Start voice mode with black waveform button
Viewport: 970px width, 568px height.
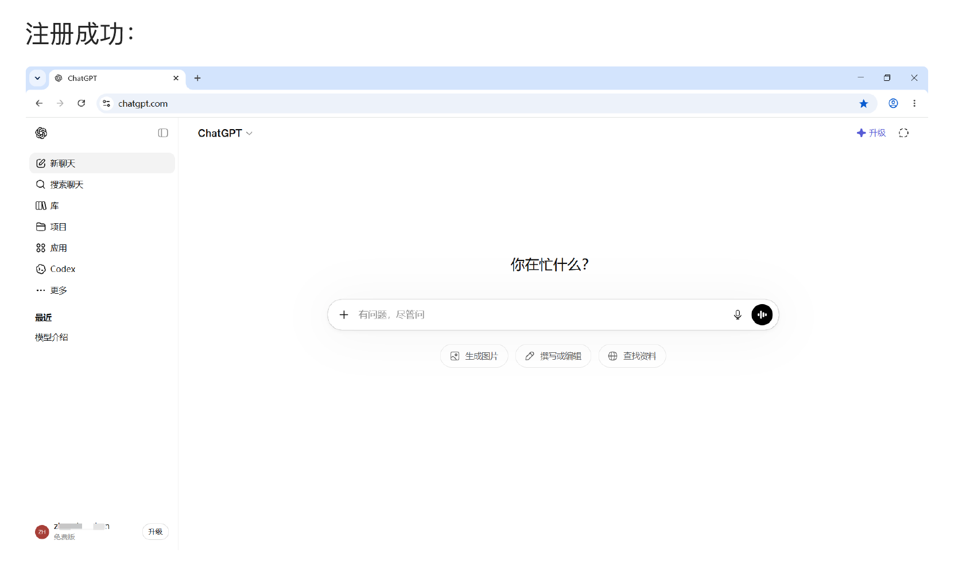762,314
